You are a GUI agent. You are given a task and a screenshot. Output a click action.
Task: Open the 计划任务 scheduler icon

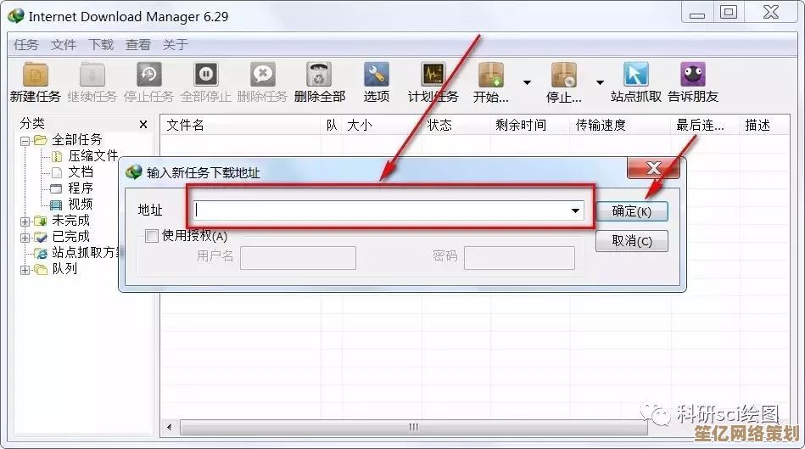(433, 75)
